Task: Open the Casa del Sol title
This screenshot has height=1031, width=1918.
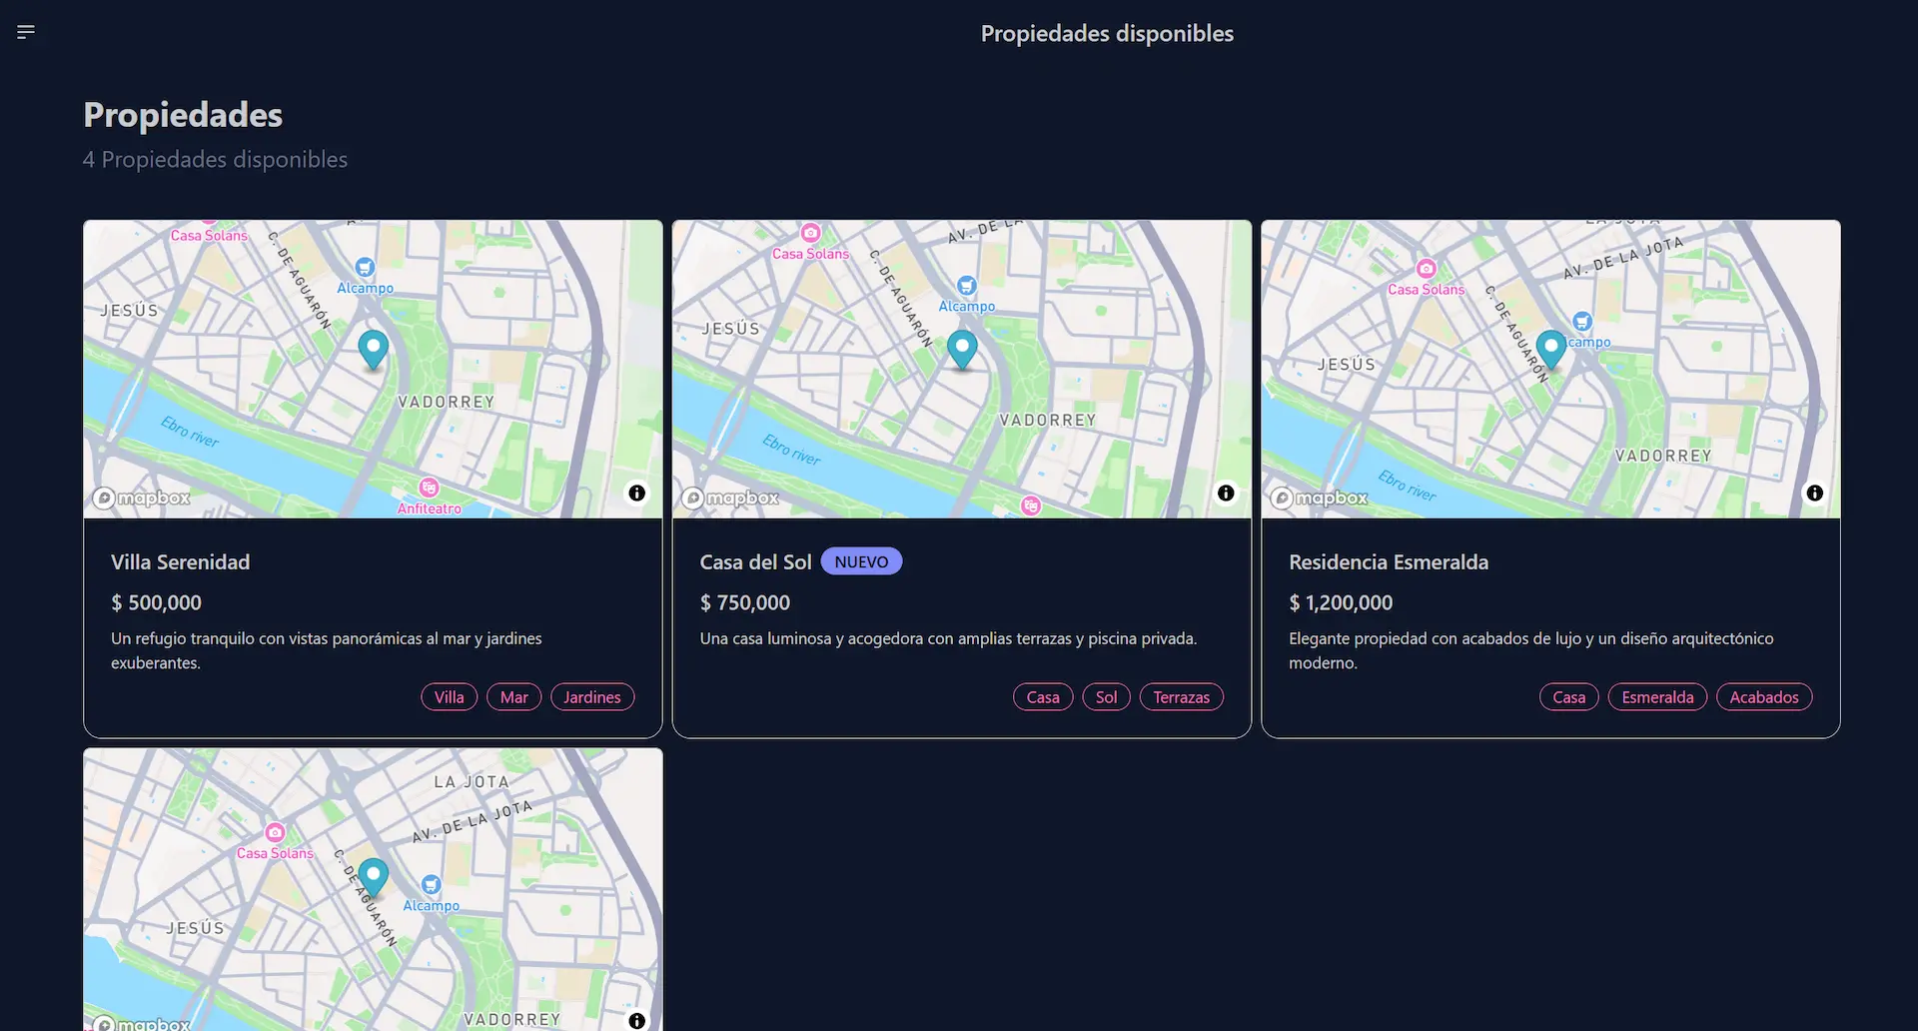Action: tap(756, 562)
